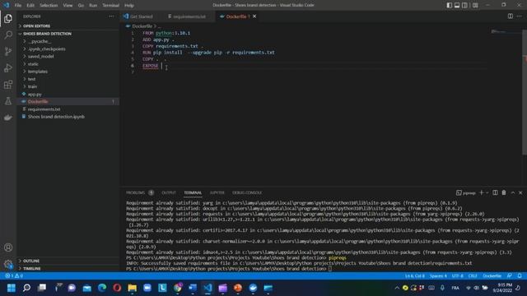Image resolution: width=527 pixels, height=296 pixels.
Task: Toggle secondary side bar layout icon
Action: pyautogui.click(x=464, y=5)
